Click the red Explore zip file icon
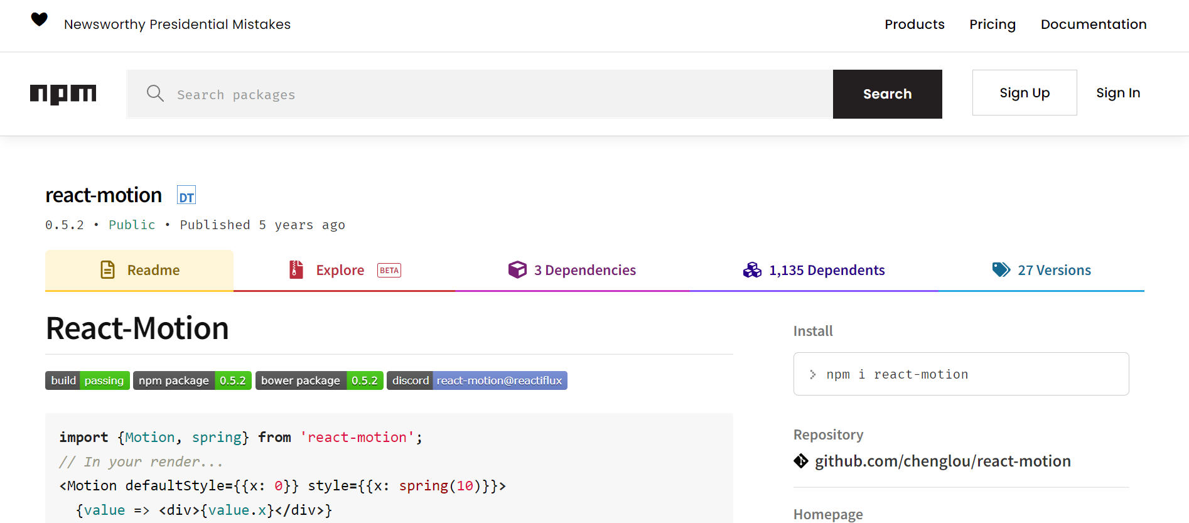 point(296,270)
